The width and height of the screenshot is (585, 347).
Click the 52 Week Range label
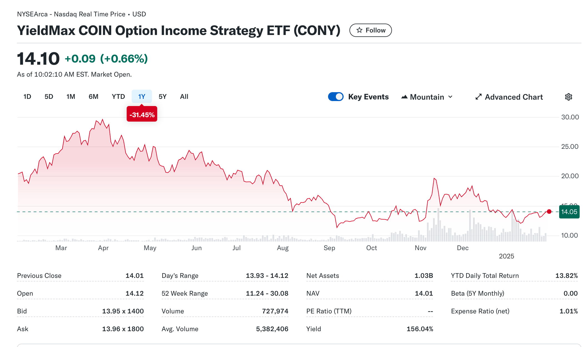(x=185, y=293)
